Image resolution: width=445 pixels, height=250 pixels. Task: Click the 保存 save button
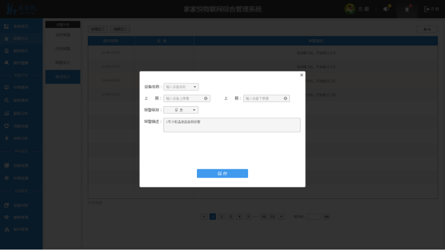(222, 173)
